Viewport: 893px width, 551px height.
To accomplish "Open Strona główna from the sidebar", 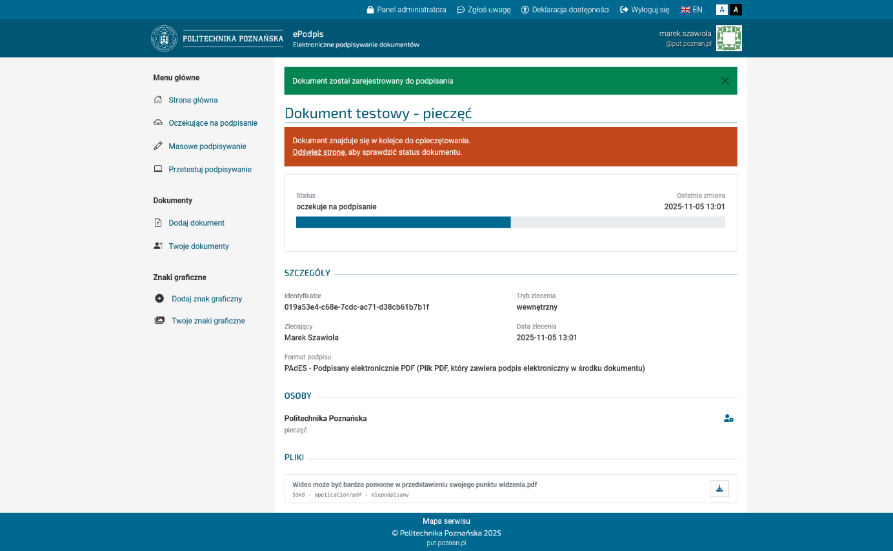I will pyautogui.click(x=193, y=100).
